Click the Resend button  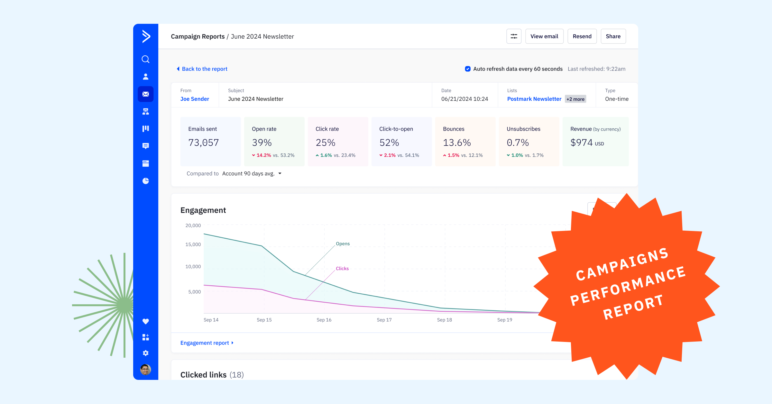tap(582, 36)
